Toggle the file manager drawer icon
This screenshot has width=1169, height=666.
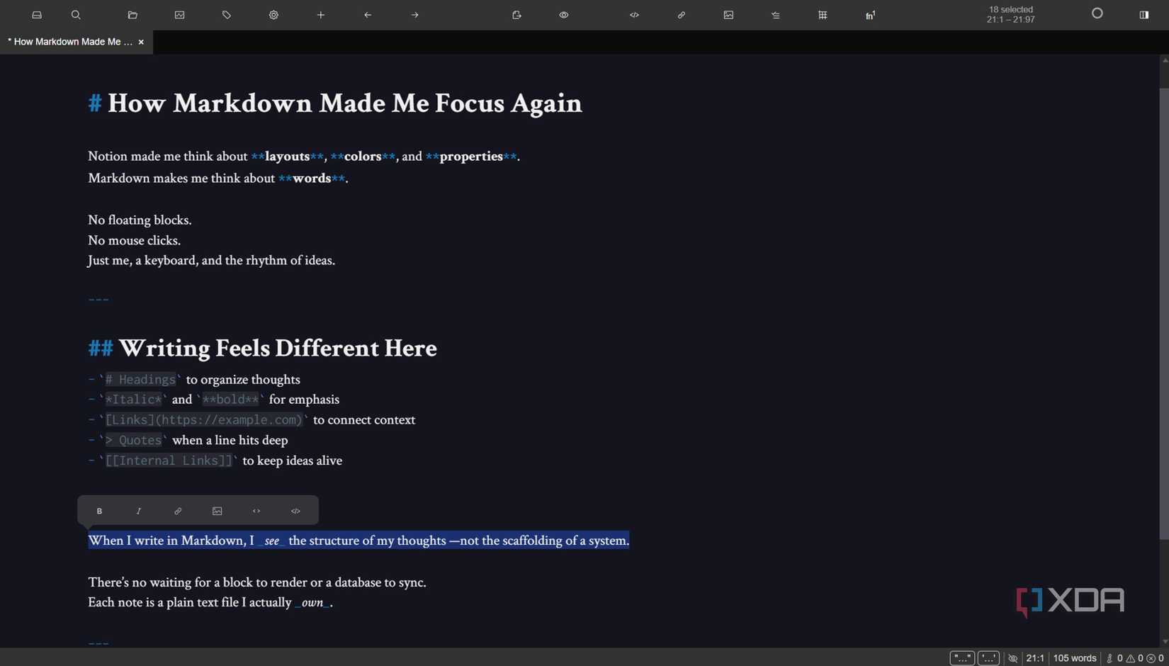click(x=37, y=15)
